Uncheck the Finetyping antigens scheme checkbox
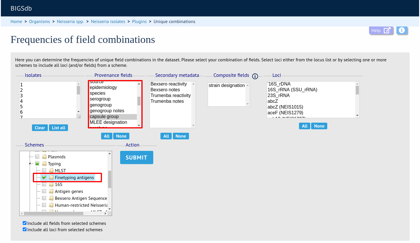This screenshot has width=420, height=243. pos(44,177)
